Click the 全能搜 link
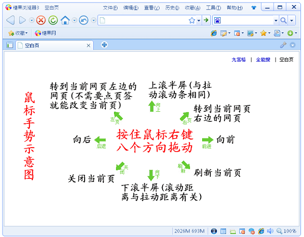The height and width of the screenshot is (237, 304). (263, 59)
